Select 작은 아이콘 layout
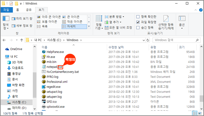The height and width of the screenshot is (116, 204). tap(72, 22)
